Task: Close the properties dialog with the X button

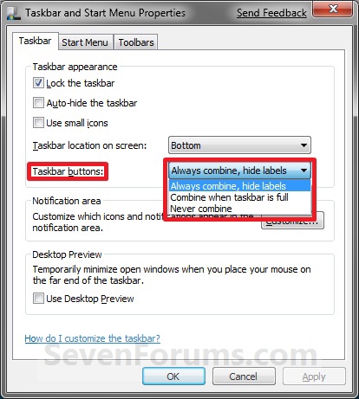Action: point(333,10)
